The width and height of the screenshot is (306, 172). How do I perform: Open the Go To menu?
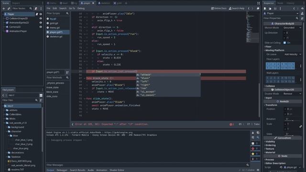[x=72, y=9]
